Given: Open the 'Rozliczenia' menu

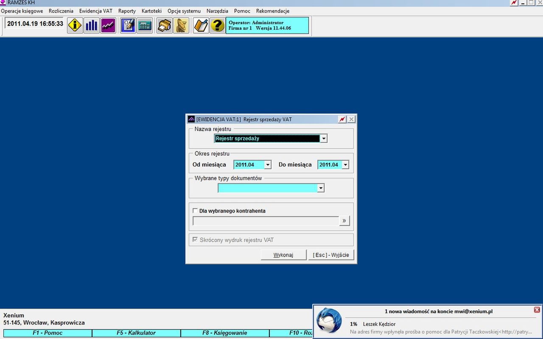Looking at the screenshot, I should point(61,11).
